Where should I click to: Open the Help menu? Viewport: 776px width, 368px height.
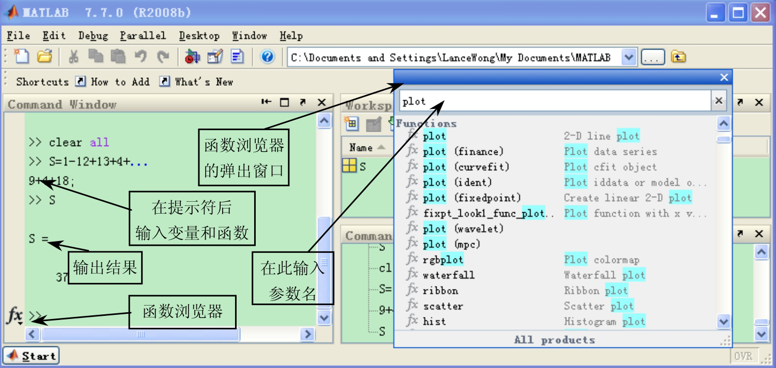click(291, 36)
